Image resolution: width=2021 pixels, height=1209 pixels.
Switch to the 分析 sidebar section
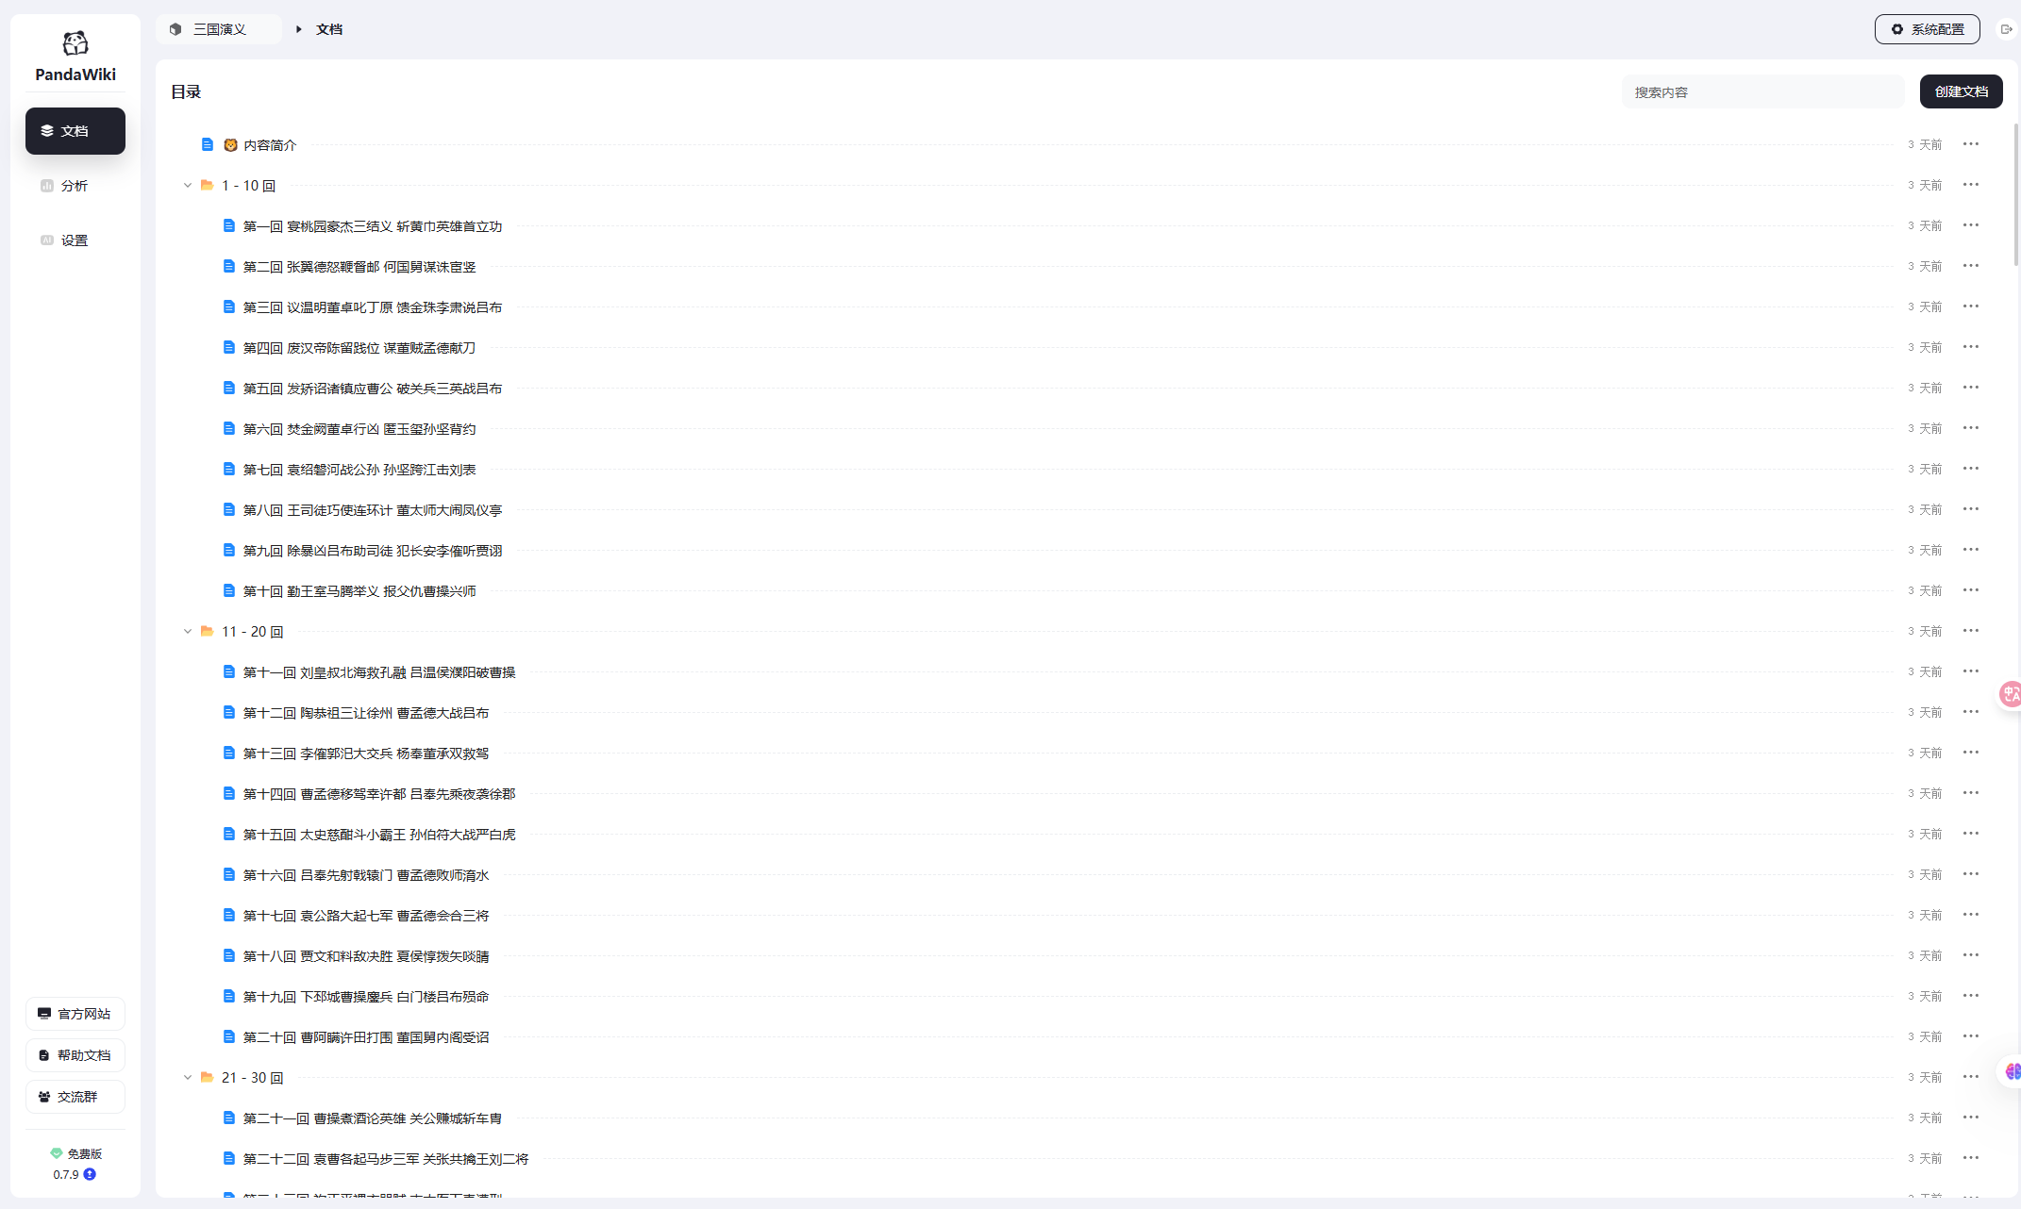75,186
